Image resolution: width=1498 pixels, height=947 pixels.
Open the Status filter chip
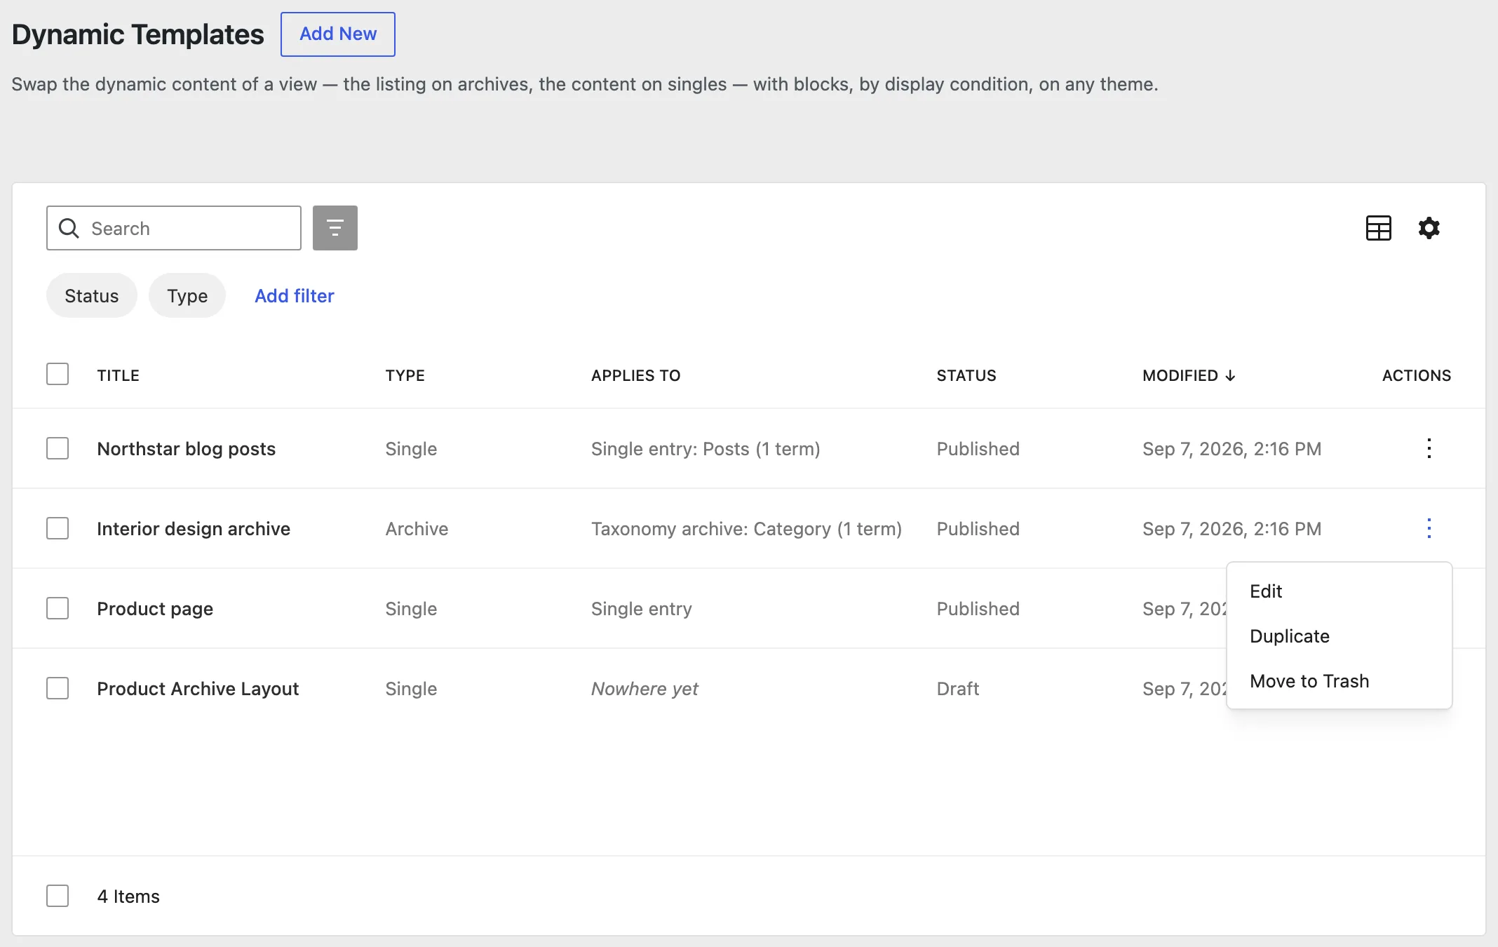point(92,295)
